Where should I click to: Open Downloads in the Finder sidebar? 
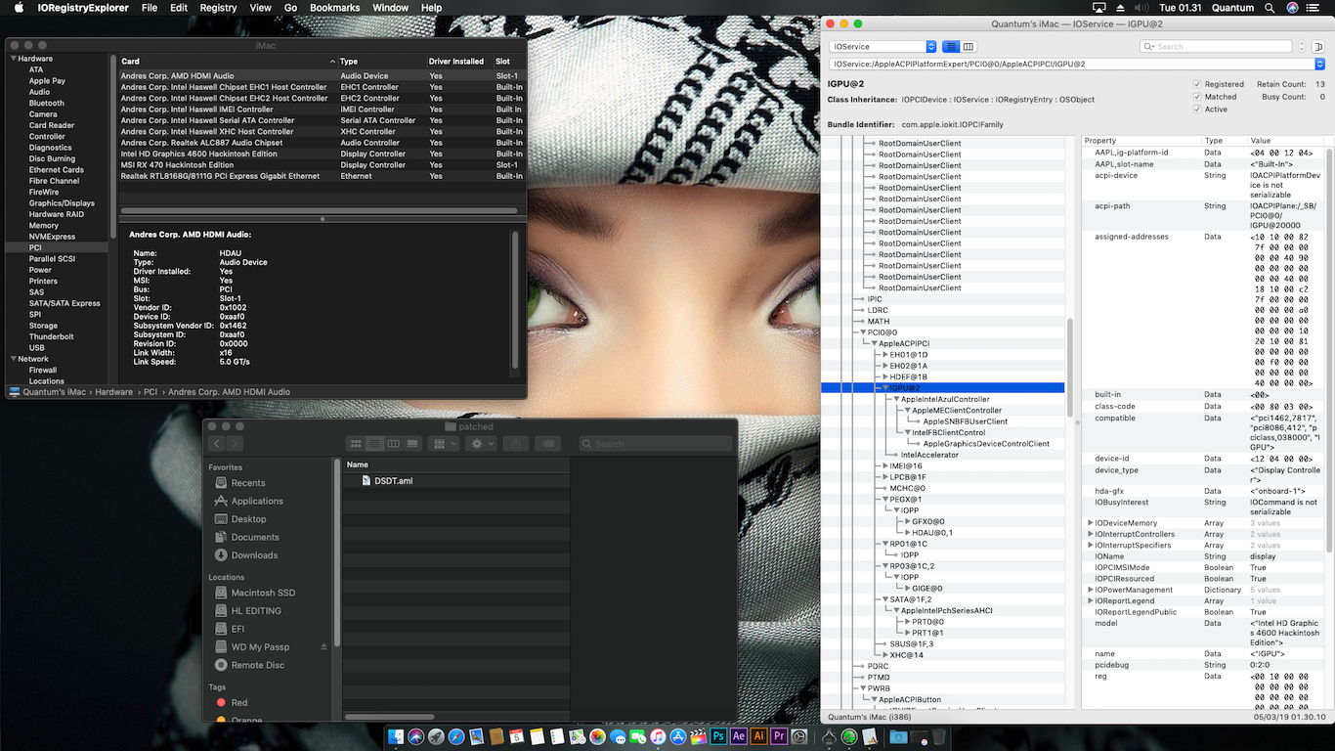click(254, 555)
